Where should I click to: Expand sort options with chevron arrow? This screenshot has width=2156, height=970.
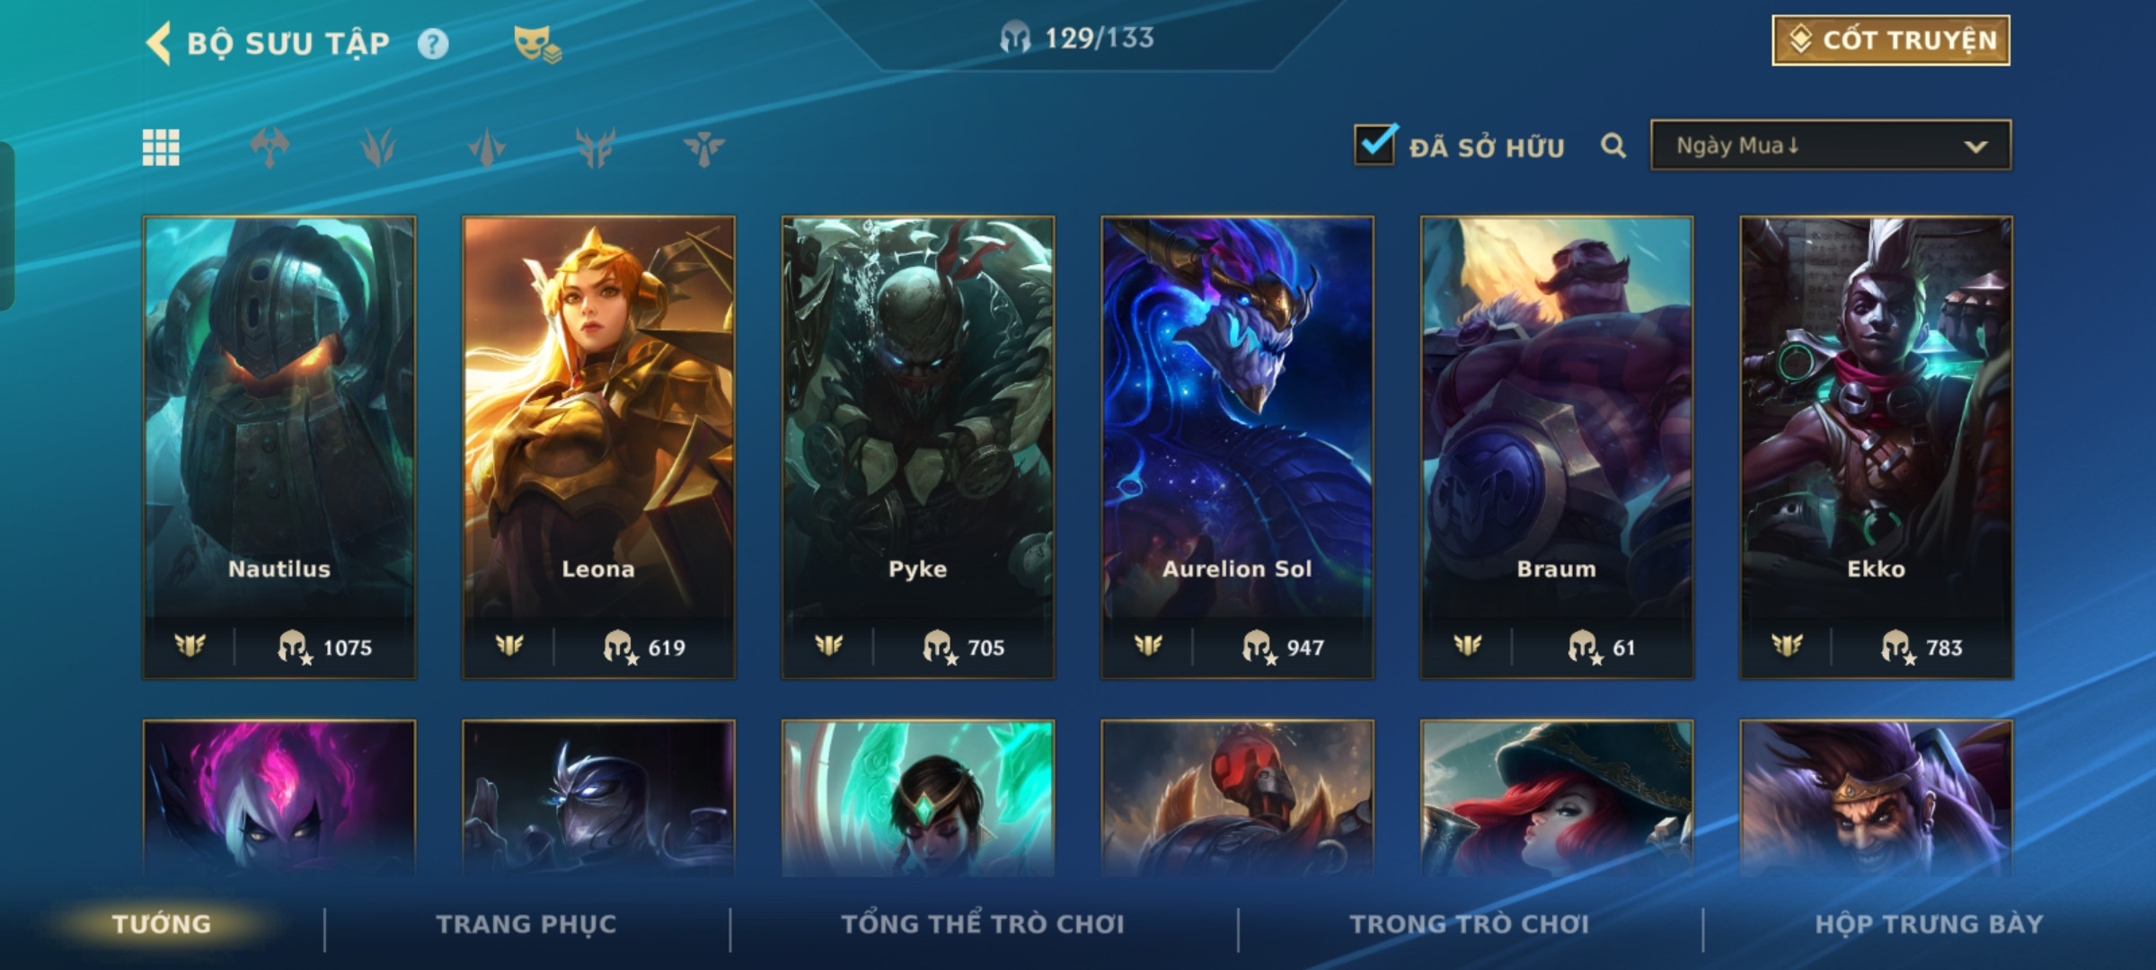pyautogui.click(x=1975, y=146)
